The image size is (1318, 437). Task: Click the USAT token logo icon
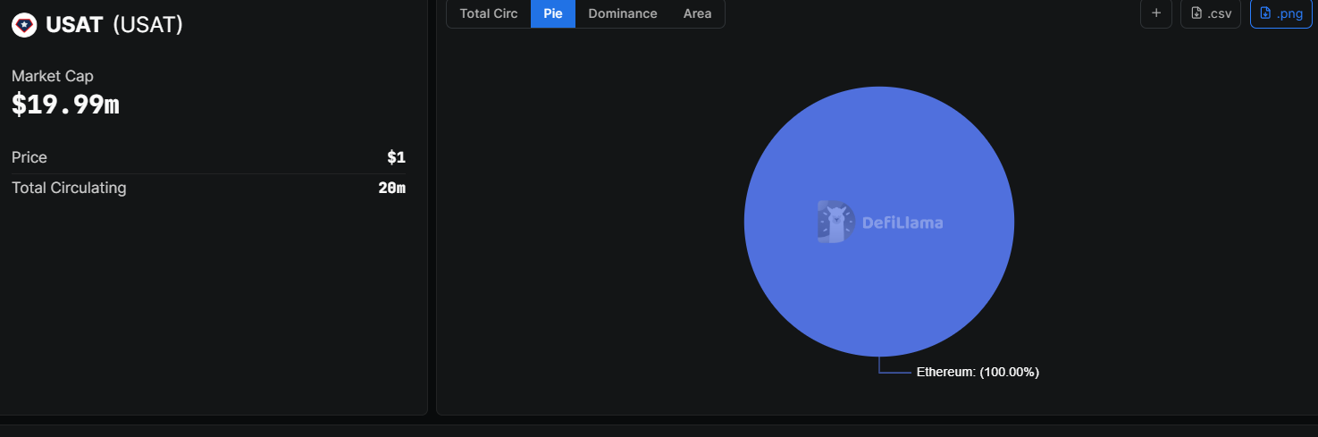[x=24, y=25]
